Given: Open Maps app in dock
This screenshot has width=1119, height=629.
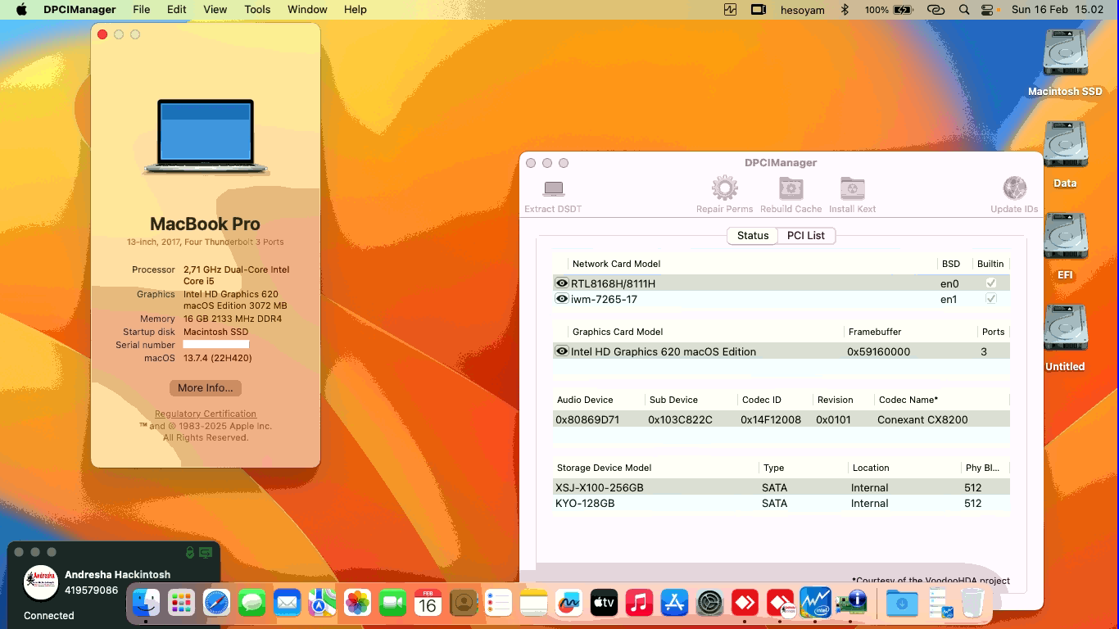Looking at the screenshot, I should click(x=322, y=604).
